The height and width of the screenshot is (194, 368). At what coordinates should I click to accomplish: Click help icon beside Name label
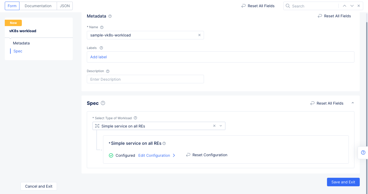102,27
